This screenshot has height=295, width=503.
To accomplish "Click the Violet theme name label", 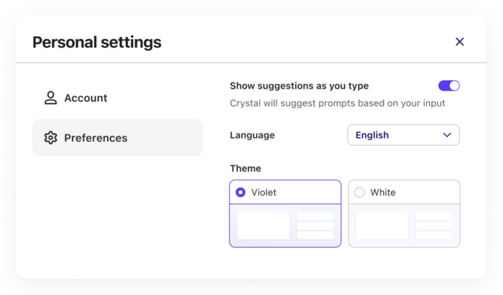I will (x=264, y=192).
